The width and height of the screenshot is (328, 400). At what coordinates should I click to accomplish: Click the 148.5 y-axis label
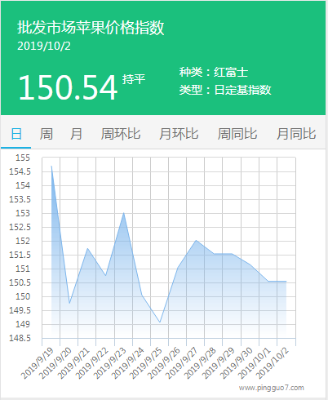[20, 338]
